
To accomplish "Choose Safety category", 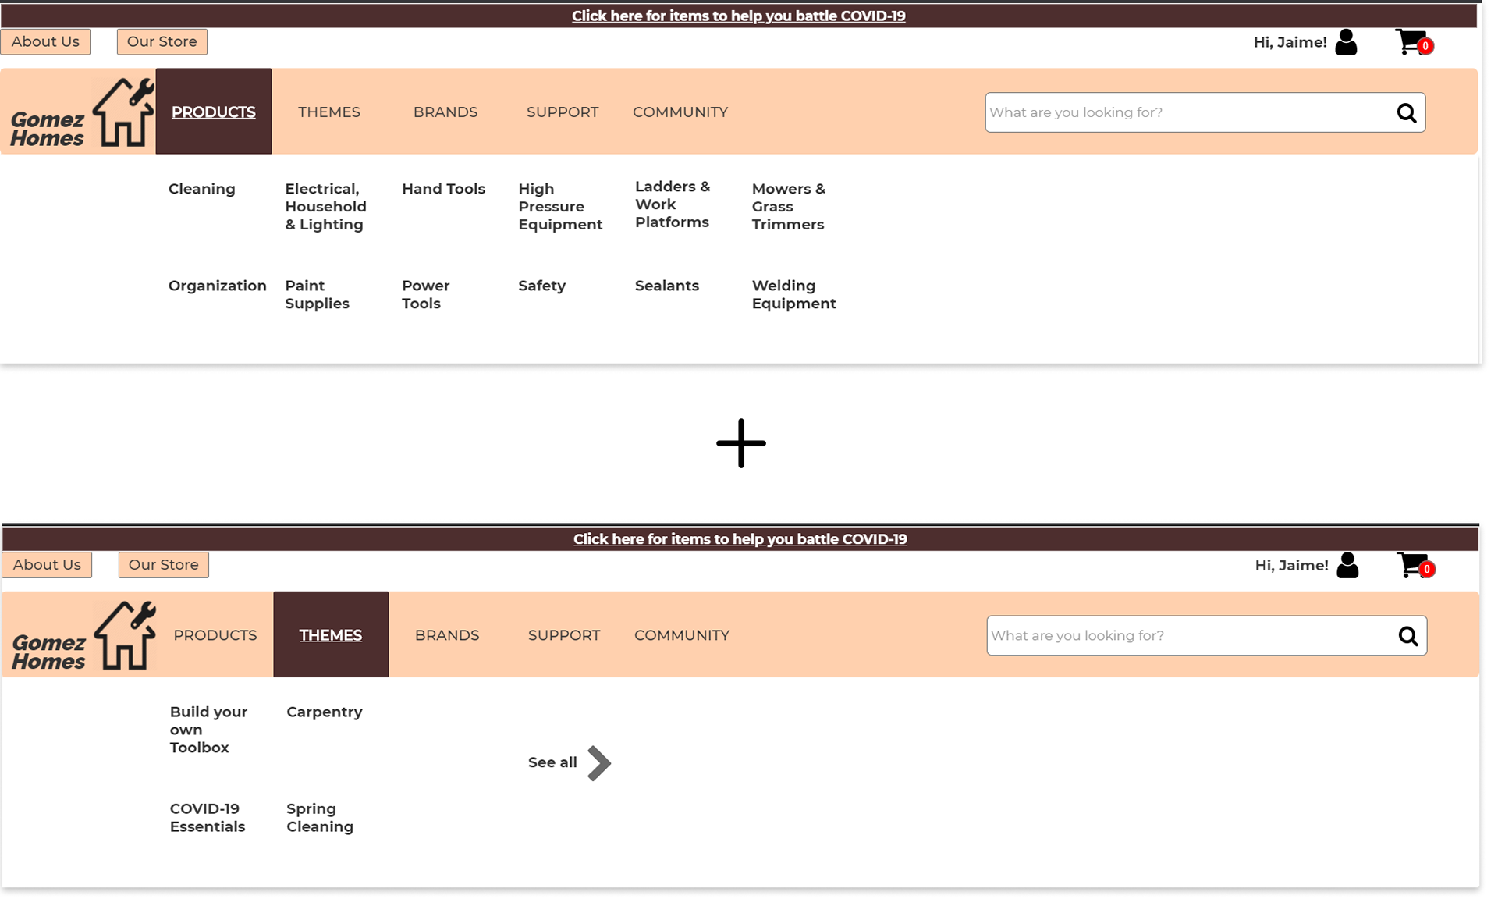I will tap(541, 286).
